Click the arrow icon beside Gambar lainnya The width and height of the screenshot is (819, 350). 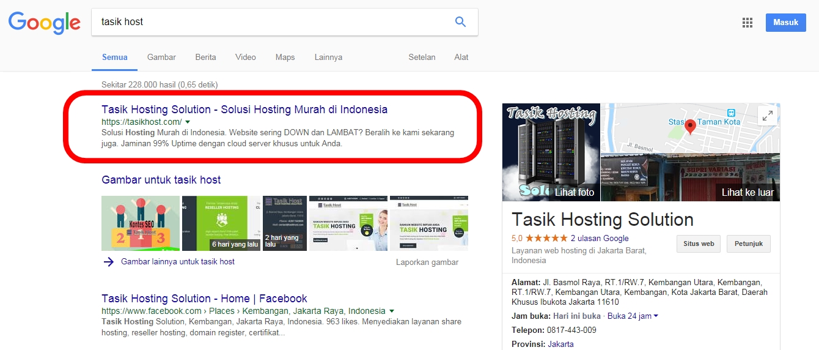click(x=108, y=262)
